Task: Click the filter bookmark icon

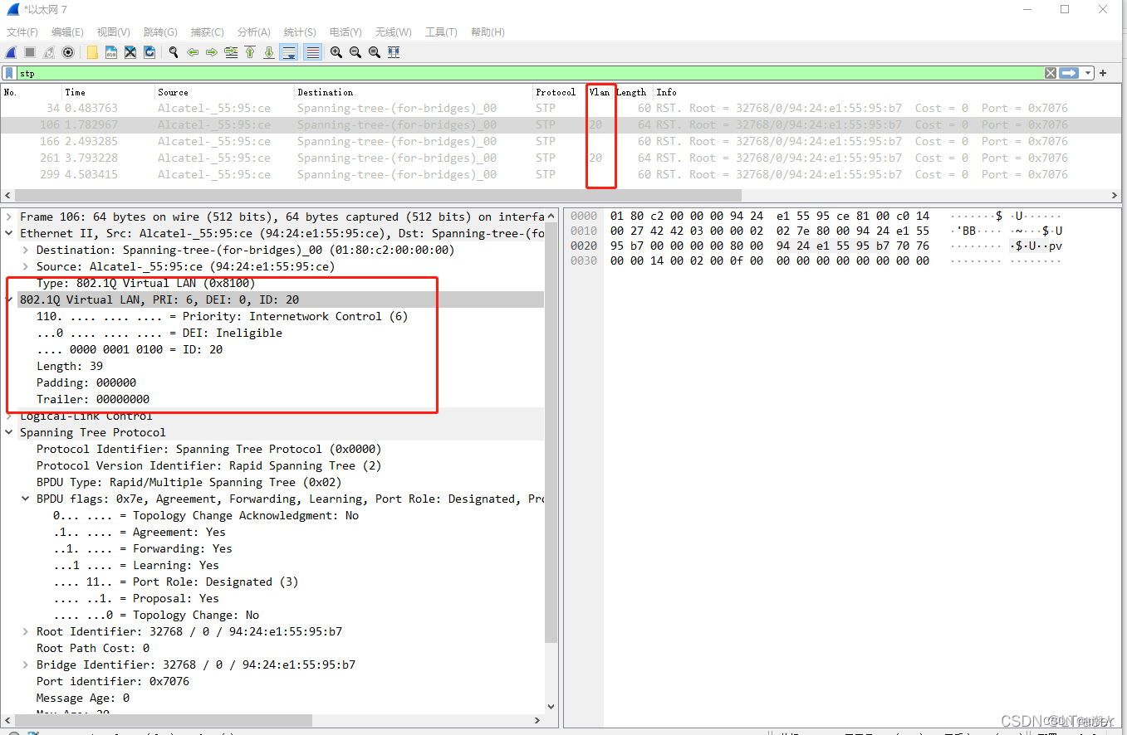Action: point(11,73)
